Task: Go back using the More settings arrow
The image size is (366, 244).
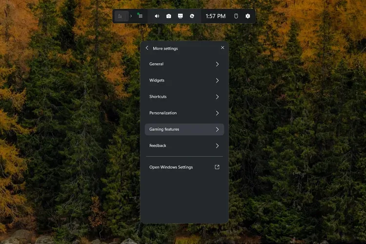Action: coord(147,48)
